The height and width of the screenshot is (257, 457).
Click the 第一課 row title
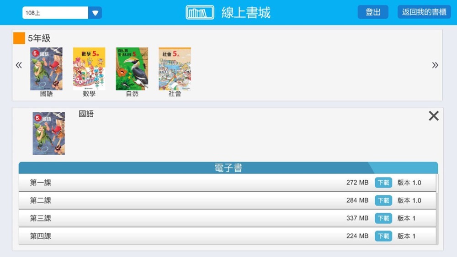tap(41, 183)
